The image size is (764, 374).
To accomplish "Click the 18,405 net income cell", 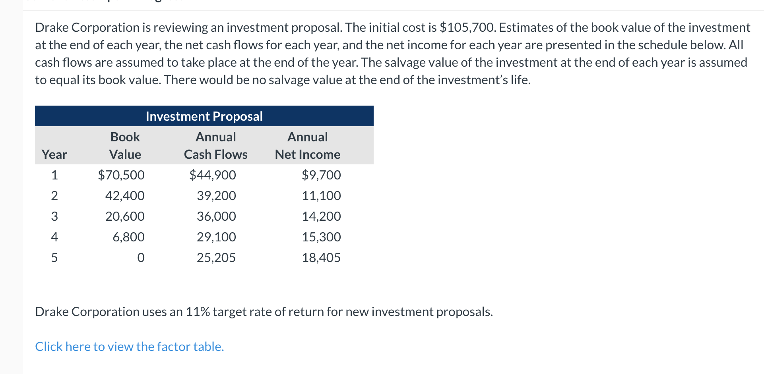I will (x=321, y=257).
